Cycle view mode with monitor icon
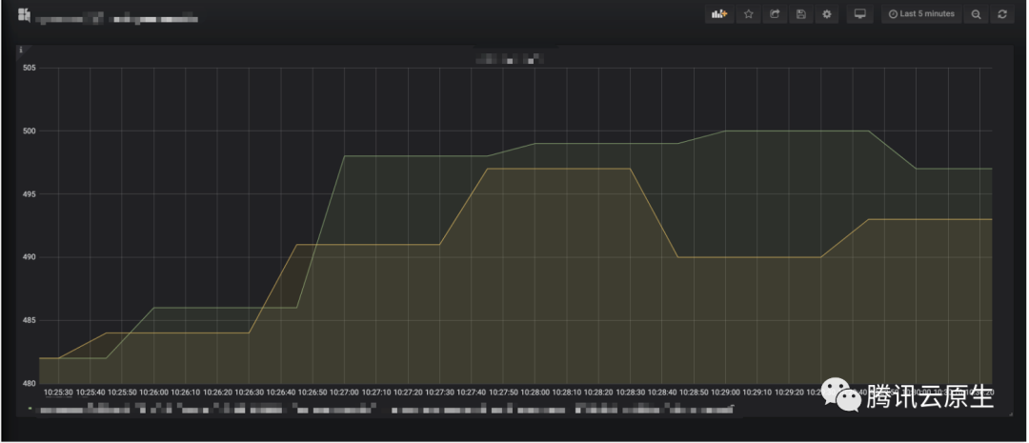The height and width of the screenshot is (443, 1029). click(x=859, y=14)
